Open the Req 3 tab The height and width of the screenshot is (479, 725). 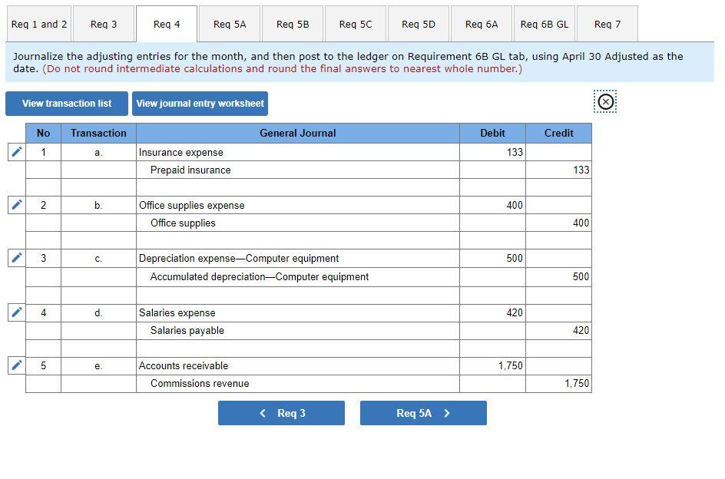coord(103,23)
